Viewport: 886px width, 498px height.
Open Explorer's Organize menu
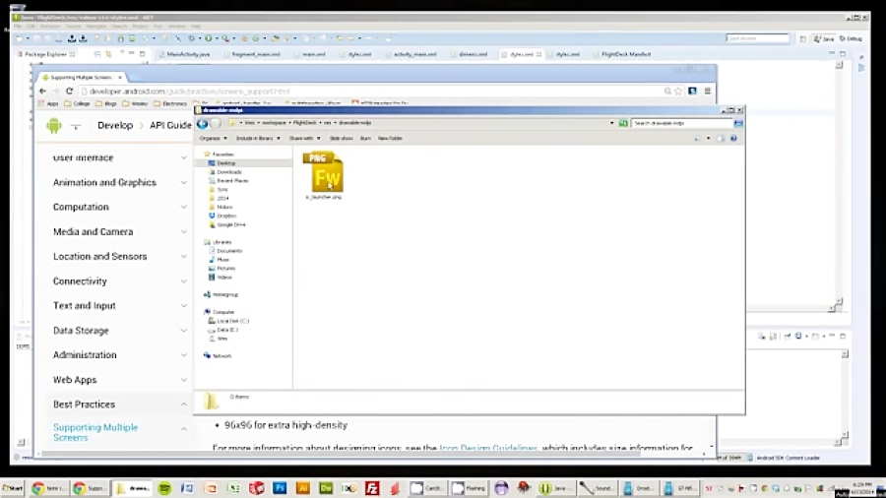pyautogui.click(x=213, y=139)
